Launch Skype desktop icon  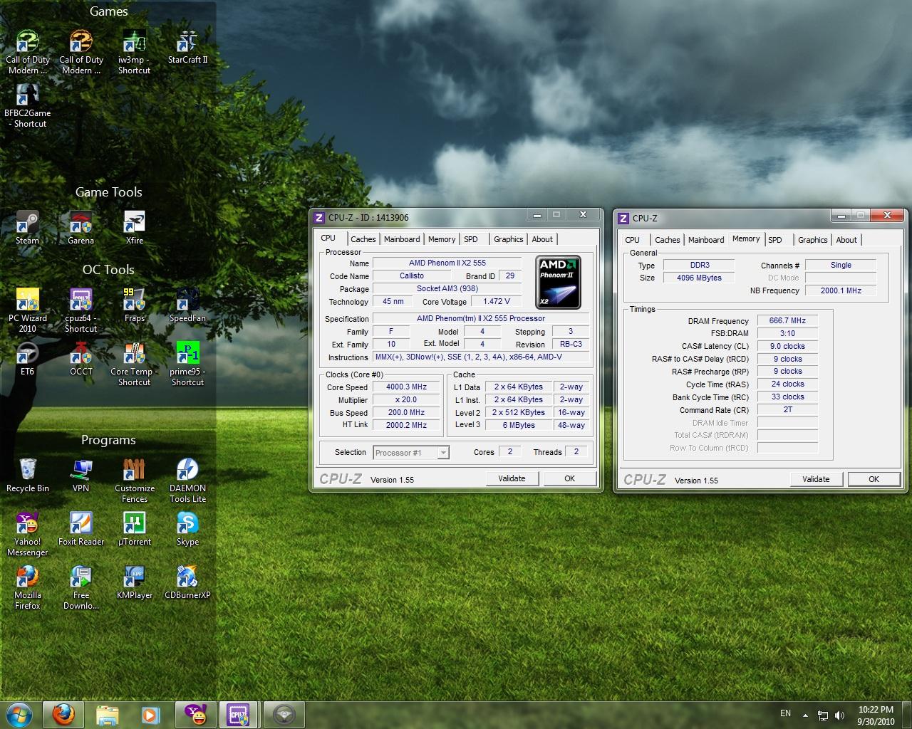pos(187,529)
